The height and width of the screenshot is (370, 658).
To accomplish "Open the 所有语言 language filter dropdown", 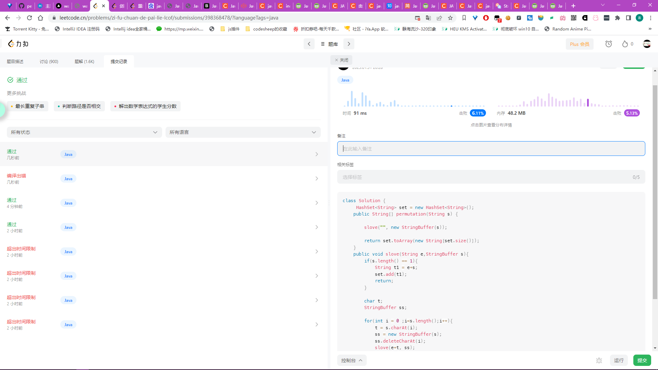I will coord(243,132).
